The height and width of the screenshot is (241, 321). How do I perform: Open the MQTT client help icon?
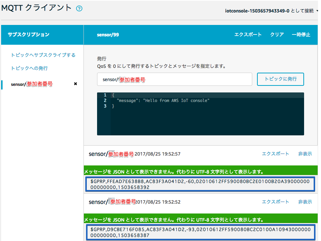tap(79, 8)
